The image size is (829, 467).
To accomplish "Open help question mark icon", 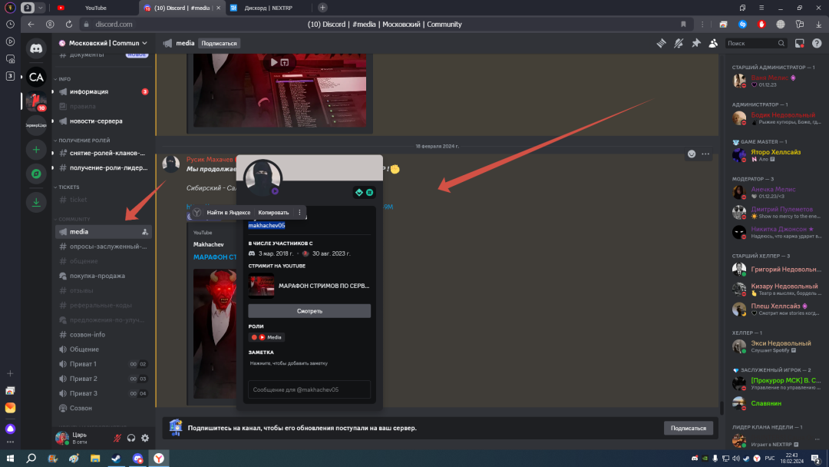I will (817, 43).
